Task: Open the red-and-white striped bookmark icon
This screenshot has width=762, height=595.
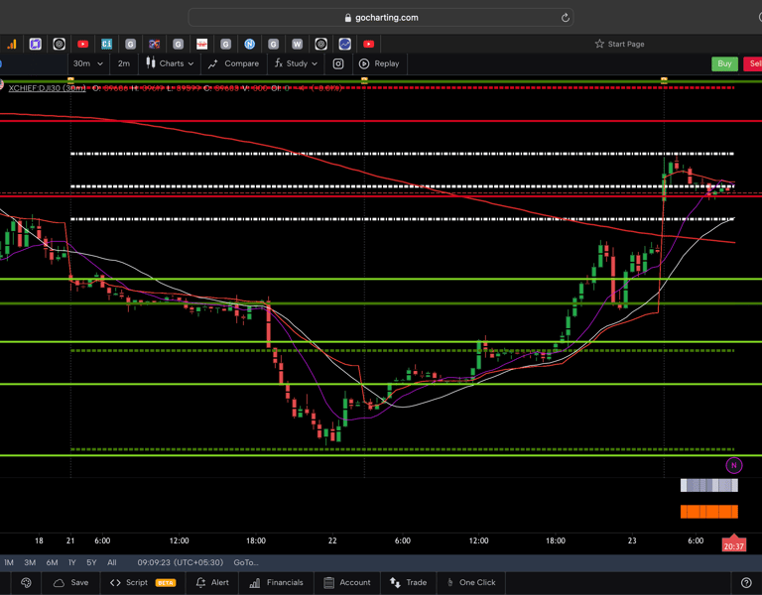Action: (x=201, y=45)
